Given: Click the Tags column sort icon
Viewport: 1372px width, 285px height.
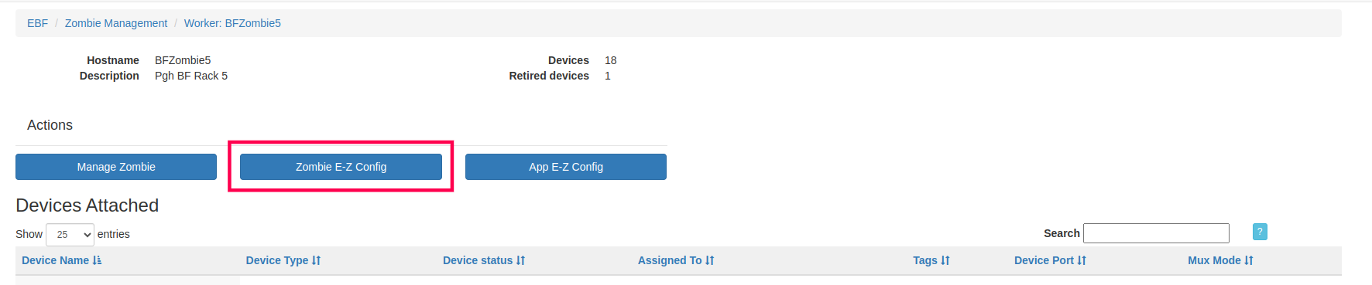Looking at the screenshot, I should [945, 260].
